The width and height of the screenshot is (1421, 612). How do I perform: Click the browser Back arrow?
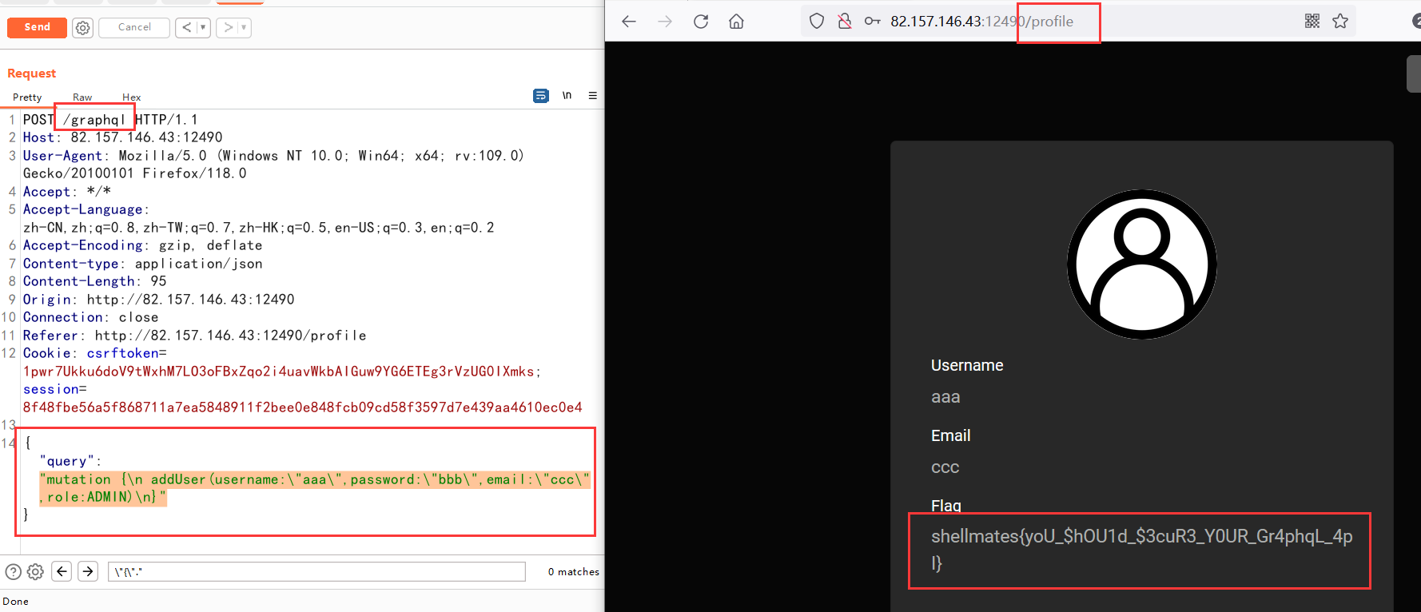coord(629,22)
